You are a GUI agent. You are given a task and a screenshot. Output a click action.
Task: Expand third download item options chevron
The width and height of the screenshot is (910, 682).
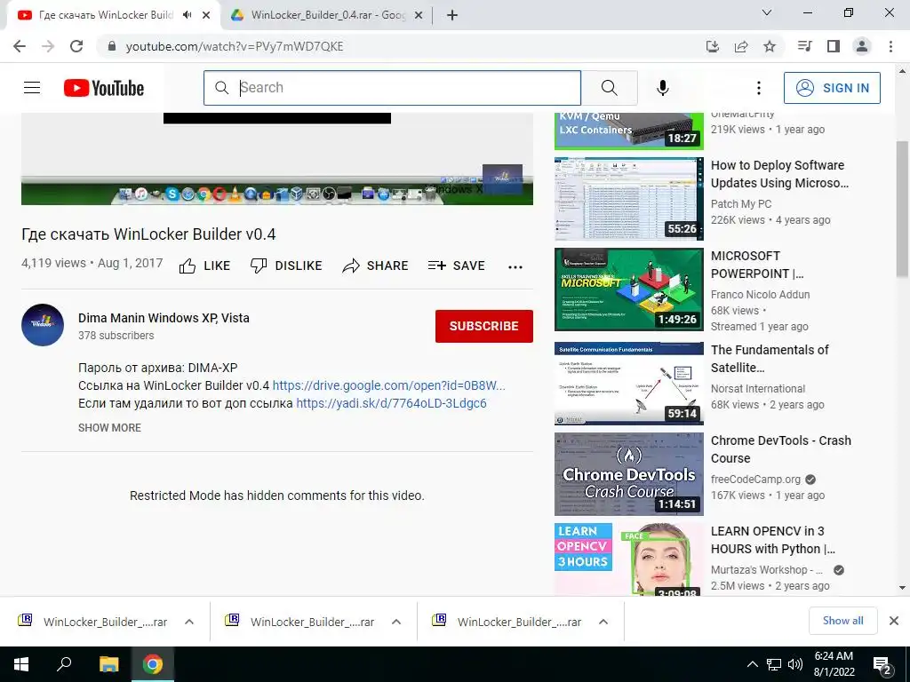(603, 622)
